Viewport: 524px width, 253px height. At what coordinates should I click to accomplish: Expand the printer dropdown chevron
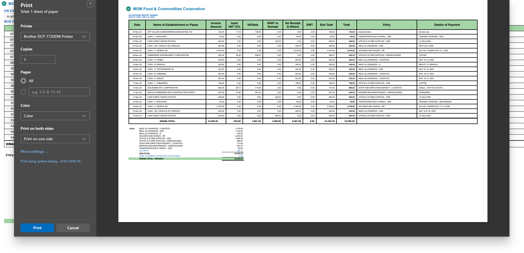84,36
